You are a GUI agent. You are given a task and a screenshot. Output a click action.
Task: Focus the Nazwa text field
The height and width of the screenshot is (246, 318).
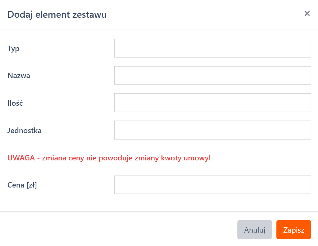(212, 75)
